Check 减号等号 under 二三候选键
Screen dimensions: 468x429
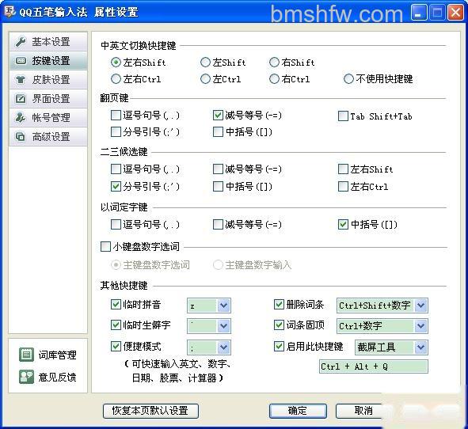coord(219,169)
